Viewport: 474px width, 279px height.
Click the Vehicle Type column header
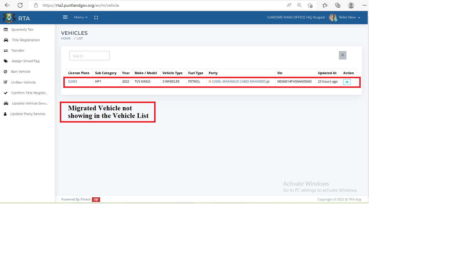(172, 73)
